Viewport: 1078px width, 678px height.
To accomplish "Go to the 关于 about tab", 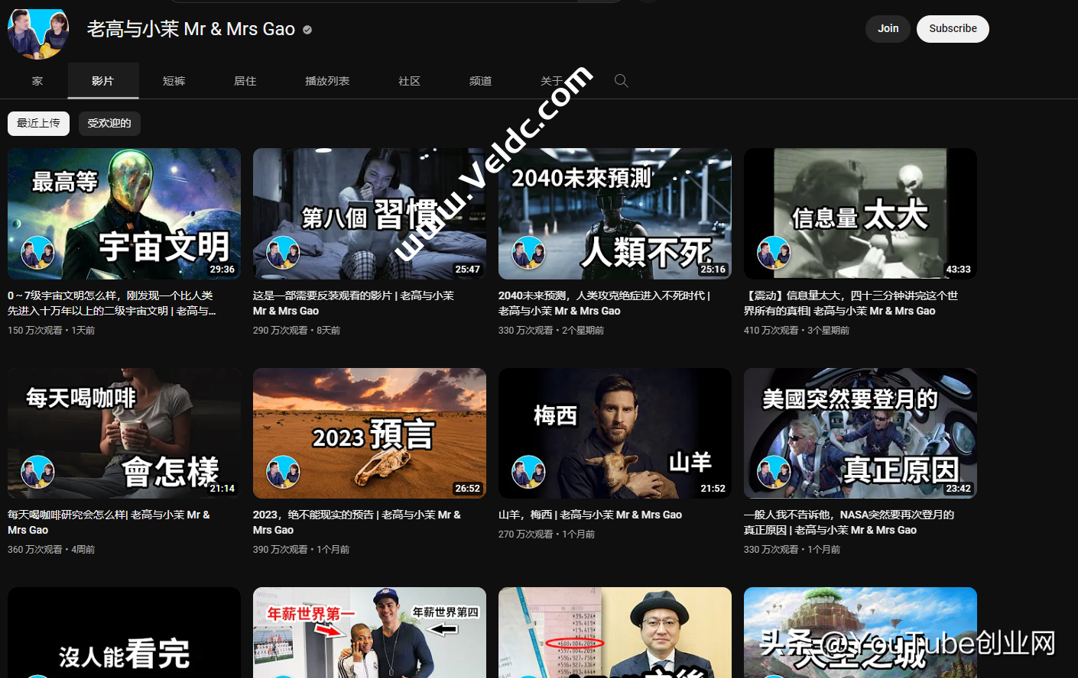I will 551,81.
